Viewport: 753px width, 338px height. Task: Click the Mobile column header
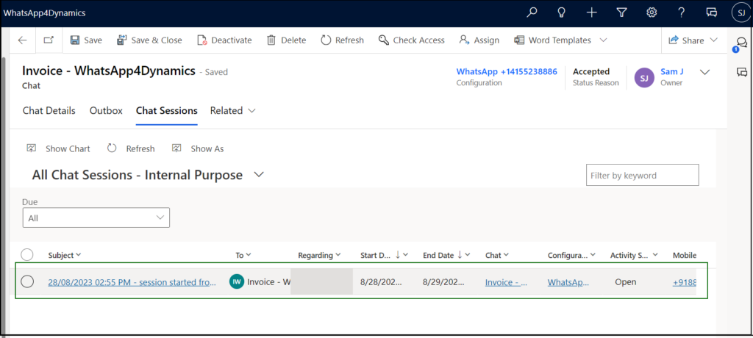click(685, 255)
